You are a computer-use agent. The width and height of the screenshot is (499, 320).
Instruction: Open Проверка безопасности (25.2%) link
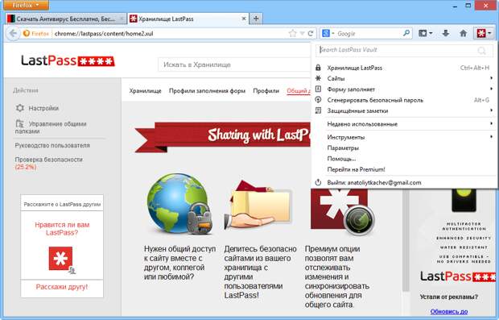tap(48, 163)
